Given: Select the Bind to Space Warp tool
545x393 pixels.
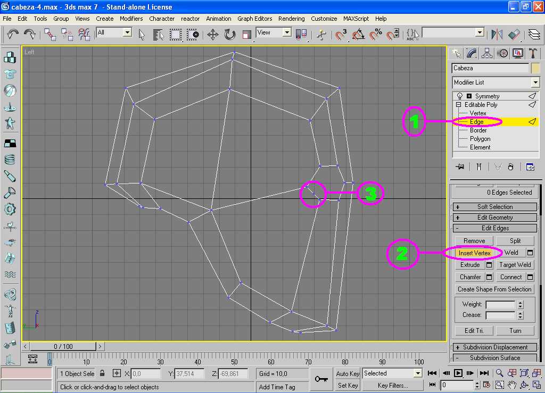Looking at the screenshot, I should 84,35.
